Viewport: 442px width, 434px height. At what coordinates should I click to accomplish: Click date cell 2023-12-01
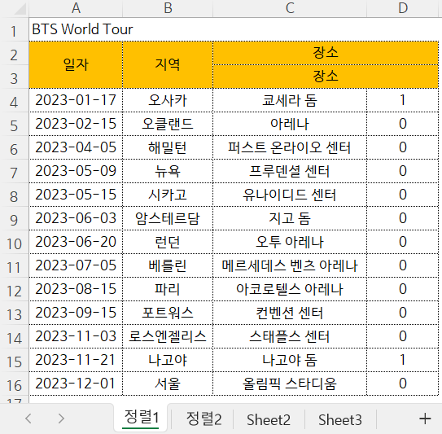coord(76,384)
